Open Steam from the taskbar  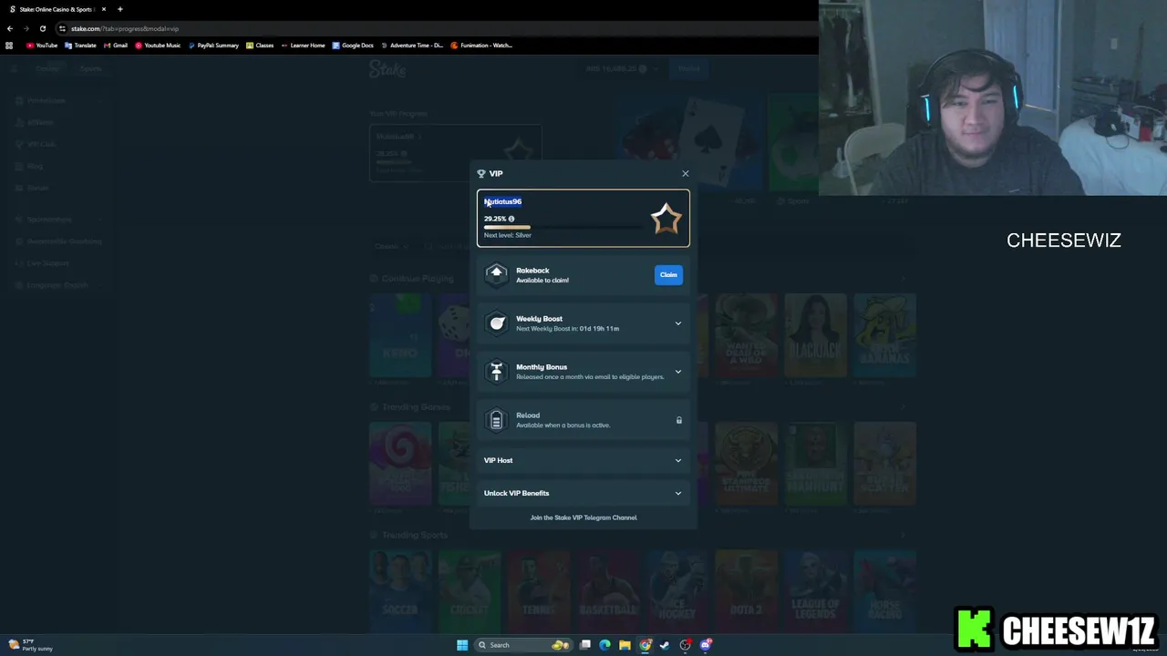(x=665, y=645)
